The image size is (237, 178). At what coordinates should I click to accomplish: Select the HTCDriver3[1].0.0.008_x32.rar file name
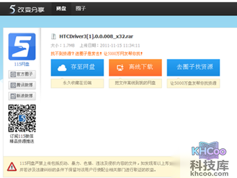(96, 37)
